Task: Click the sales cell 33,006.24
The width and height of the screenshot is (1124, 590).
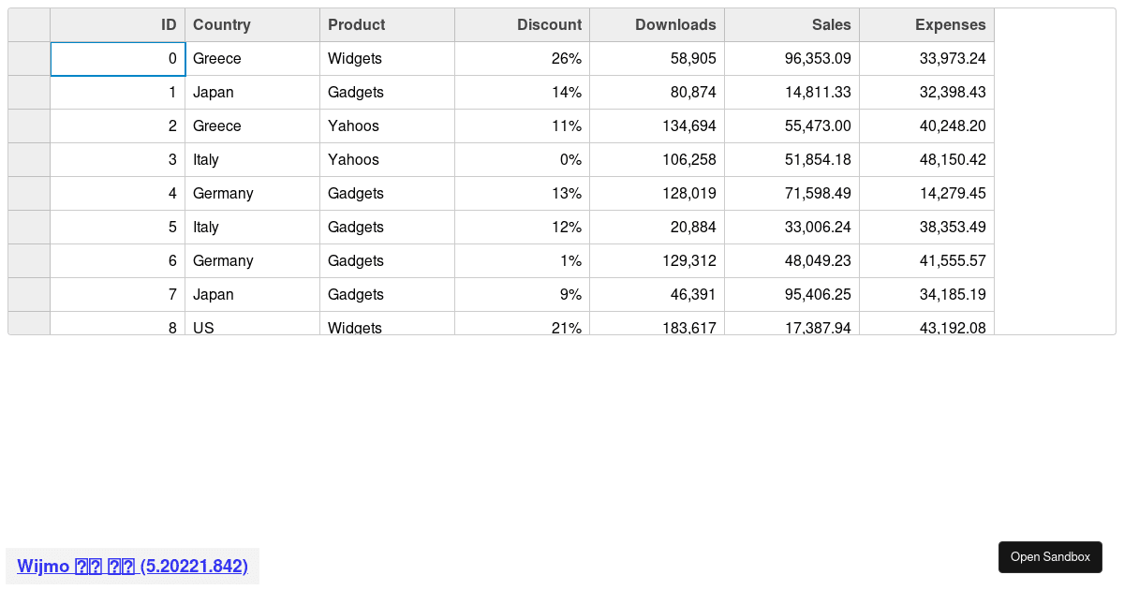Action: coord(792,228)
